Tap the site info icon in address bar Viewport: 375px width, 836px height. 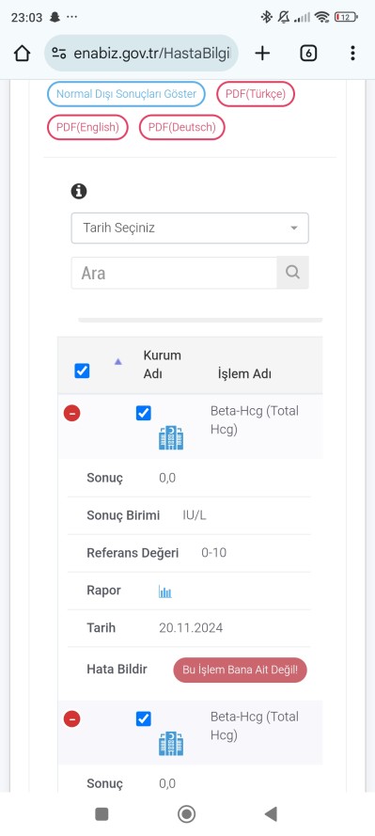59,54
